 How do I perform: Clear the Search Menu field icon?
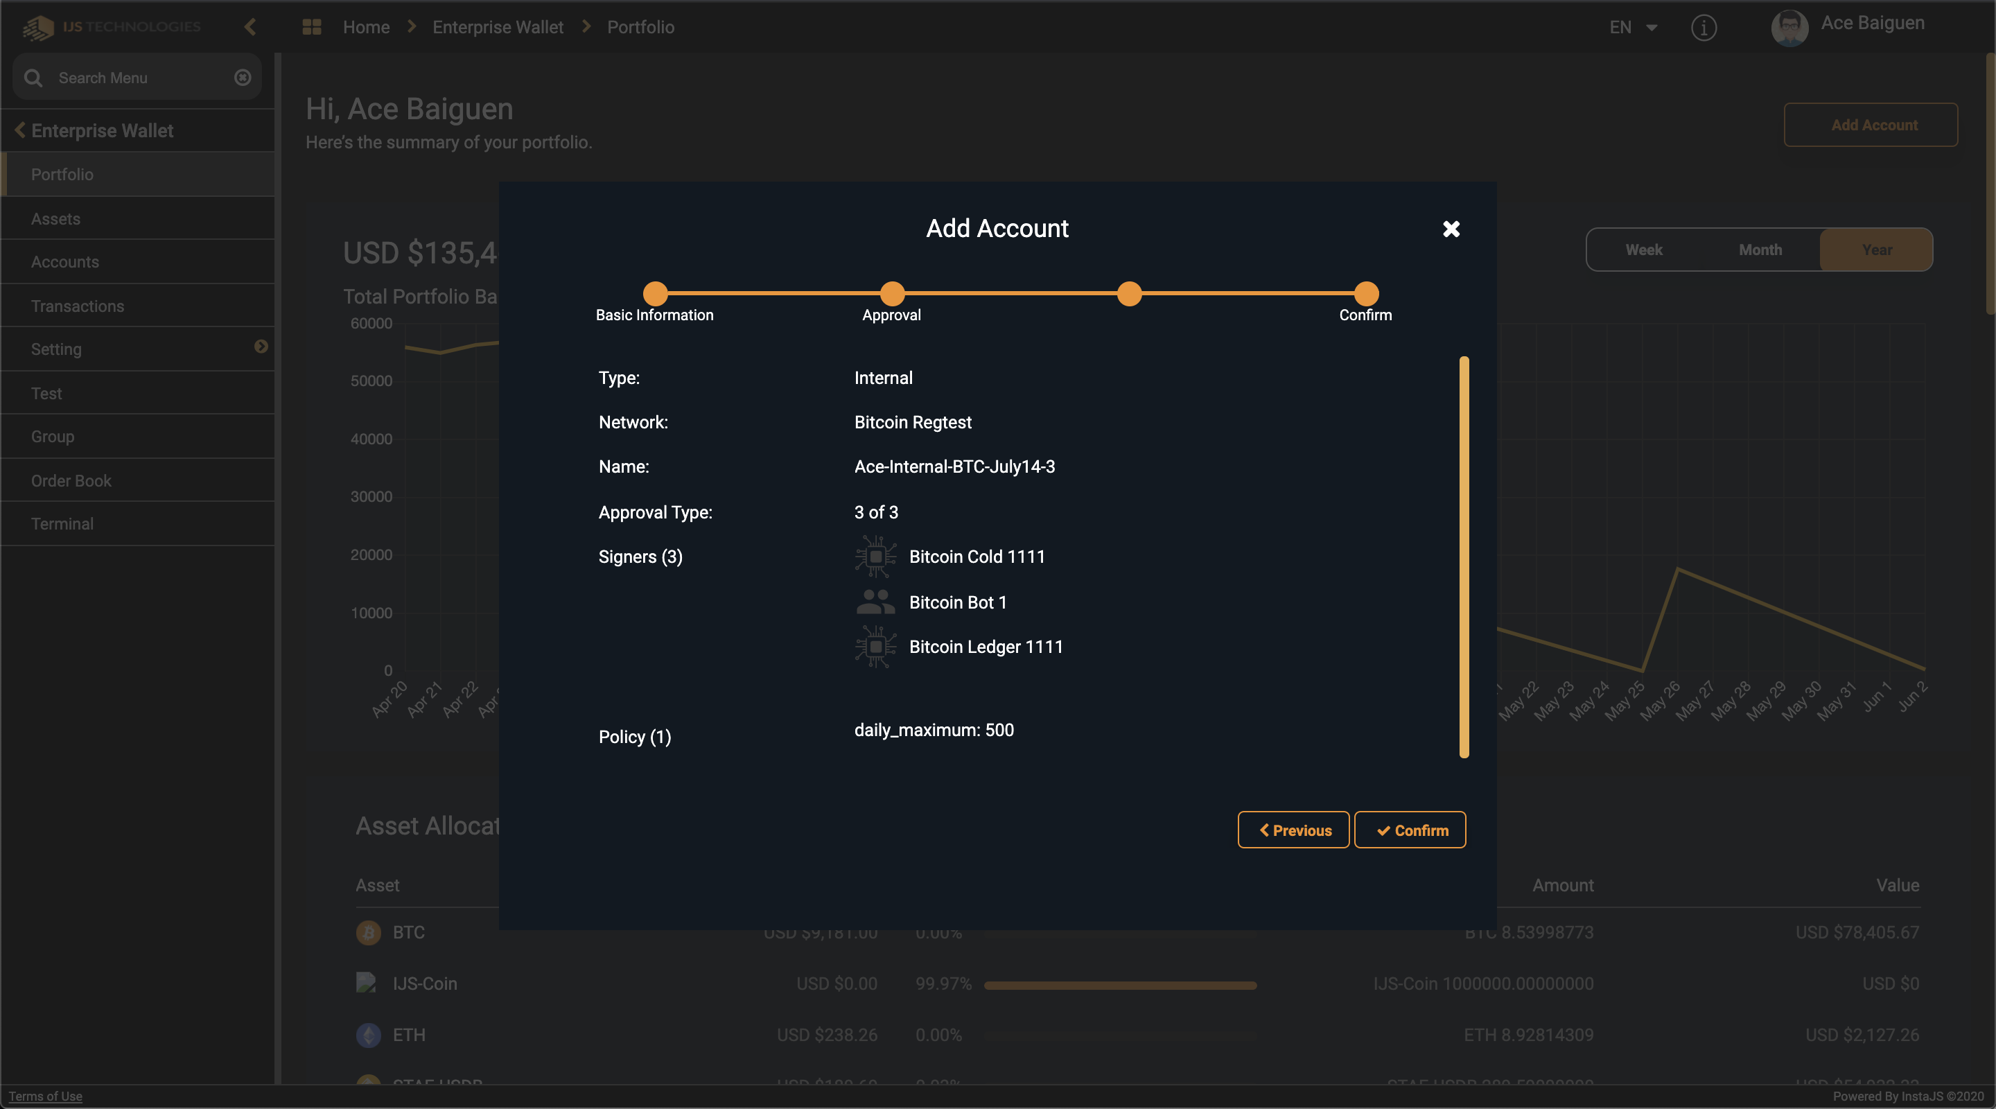[x=243, y=78]
